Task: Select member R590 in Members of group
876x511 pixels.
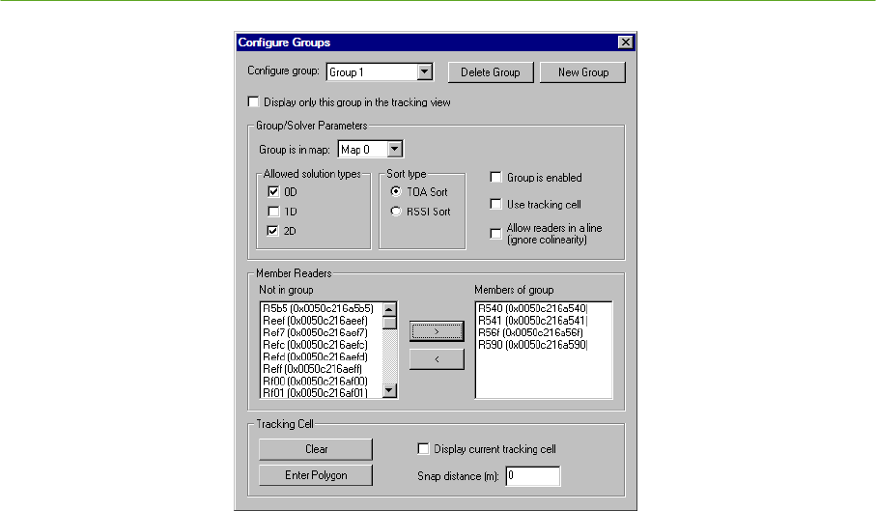Action: 544,345
